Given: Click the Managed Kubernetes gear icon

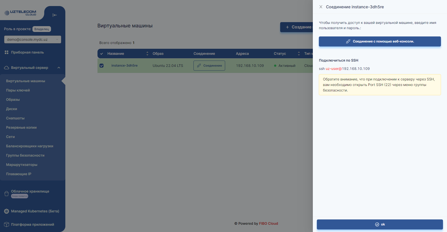Looking at the screenshot, I should 6,211.
